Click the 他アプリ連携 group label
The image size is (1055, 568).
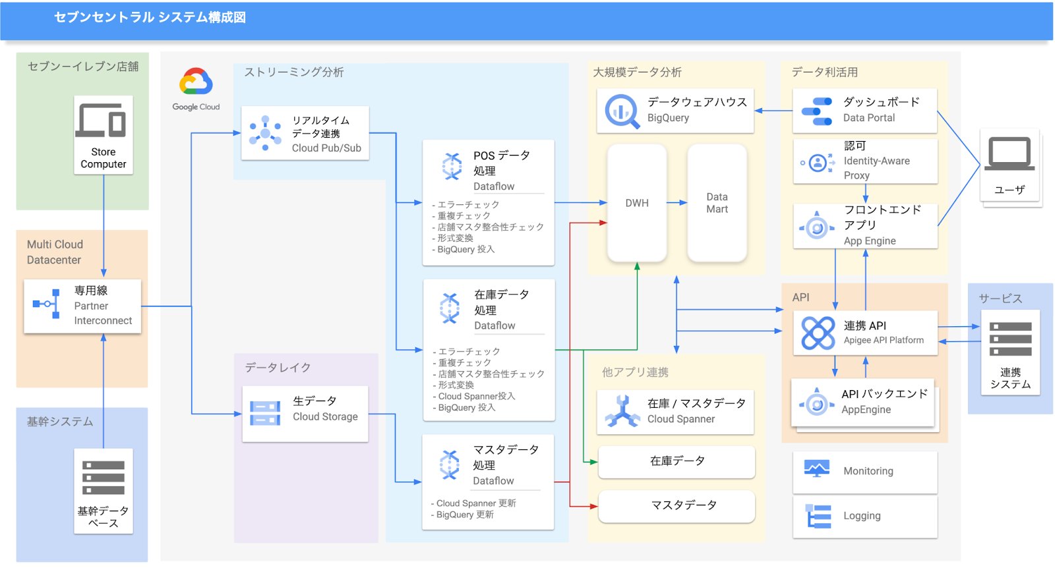click(x=635, y=372)
